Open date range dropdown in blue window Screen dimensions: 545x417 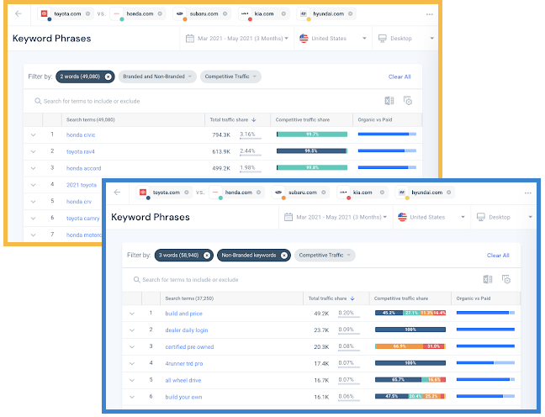coord(336,217)
